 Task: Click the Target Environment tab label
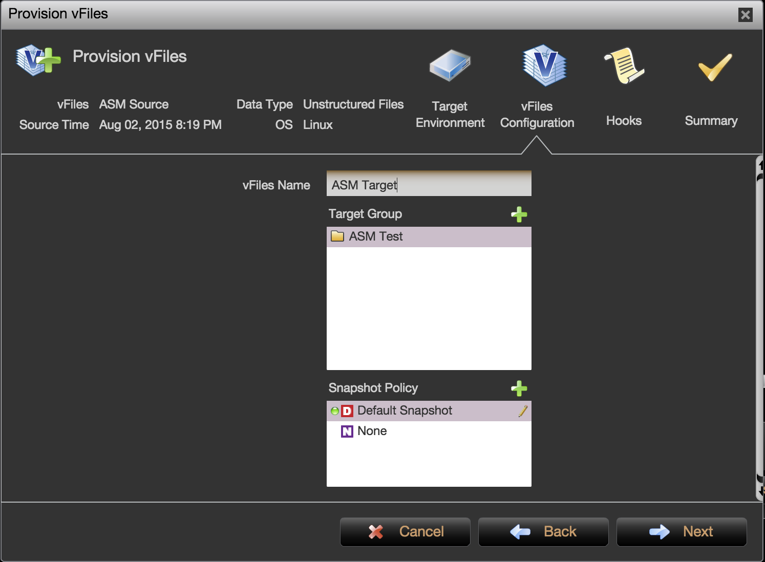450,115
